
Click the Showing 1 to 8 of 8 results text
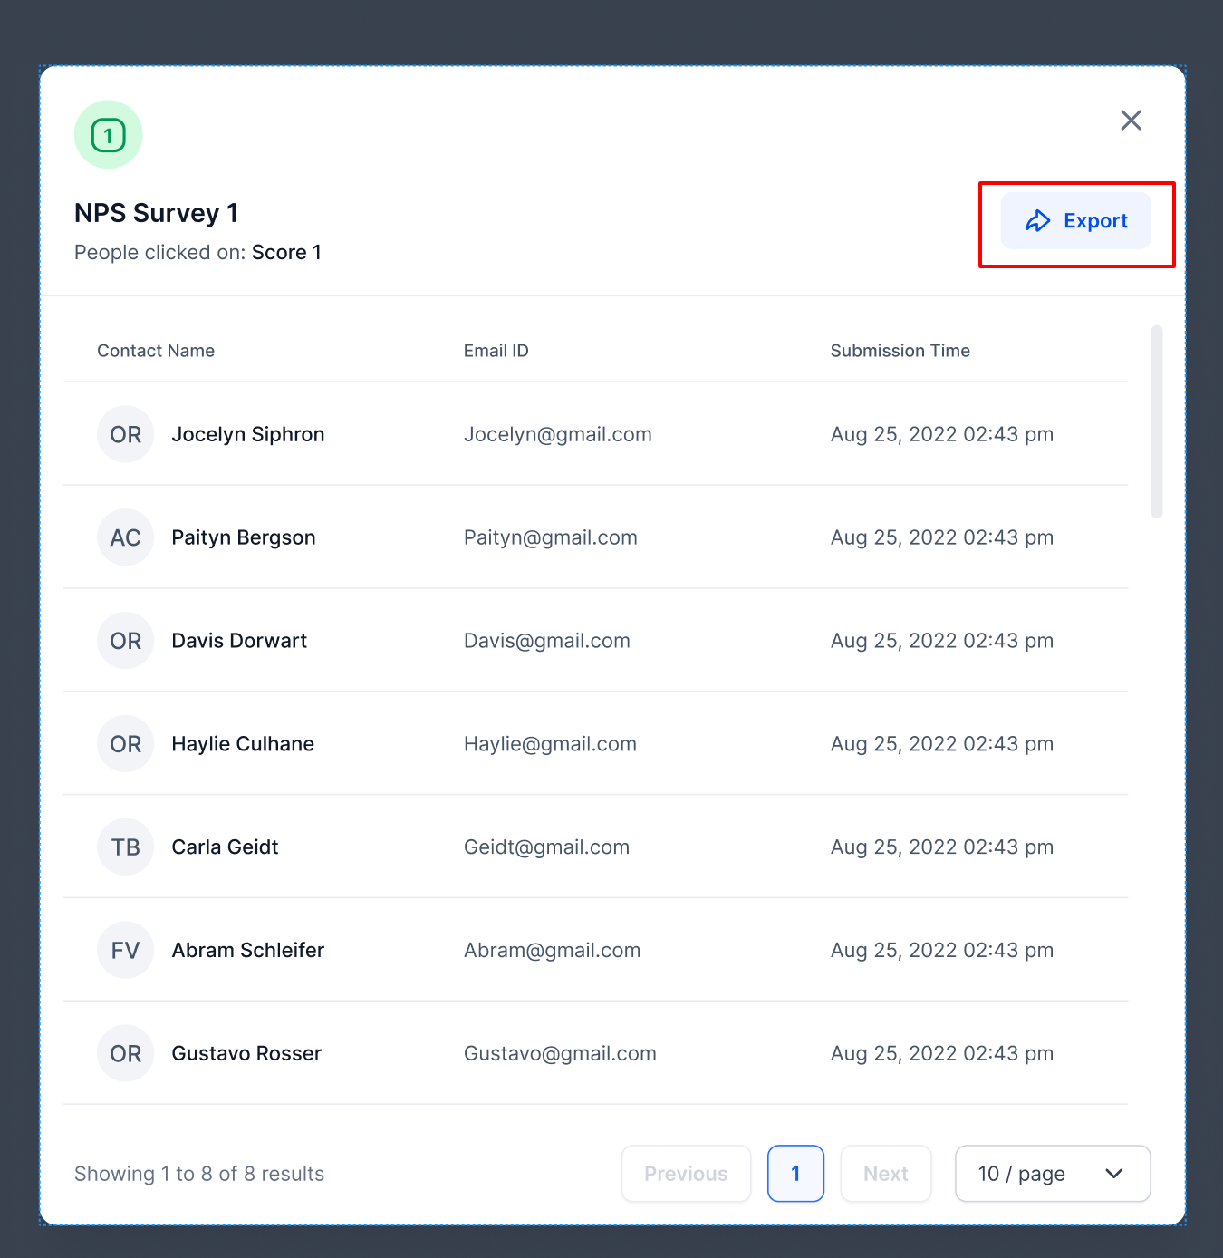coord(199,1174)
